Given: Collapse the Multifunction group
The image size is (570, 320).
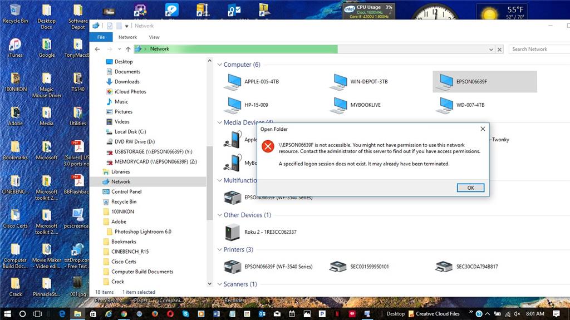Looking at the screenshot, I should [x=219, y=180].
